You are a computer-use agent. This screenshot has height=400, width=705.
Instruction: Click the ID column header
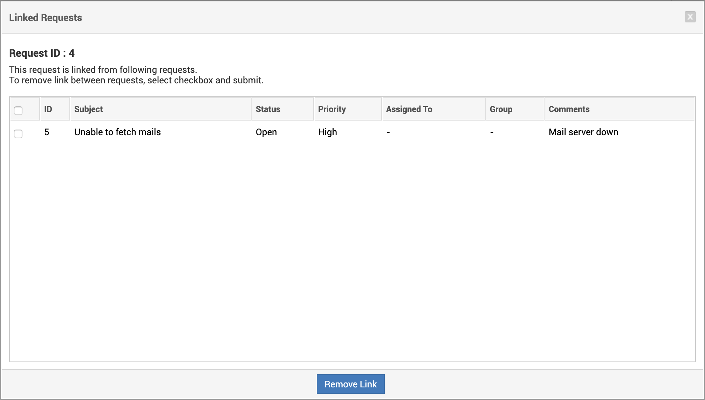coord(48,109)
